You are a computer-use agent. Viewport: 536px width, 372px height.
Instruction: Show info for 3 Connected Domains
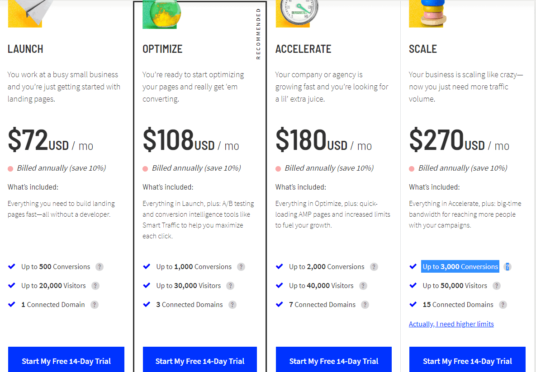pyautogui.click(x=232, y=305)
